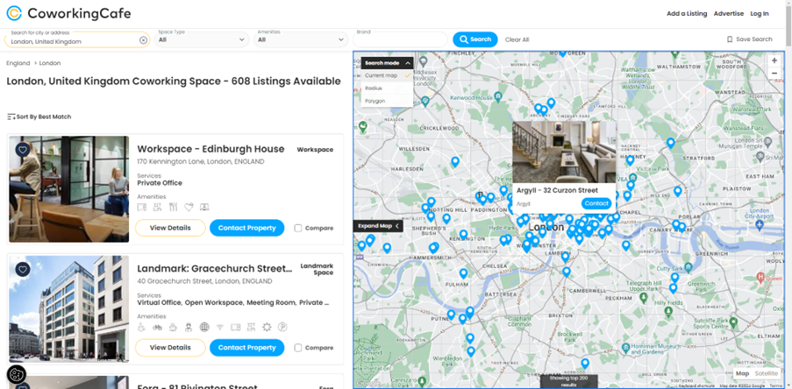This screenshot has width=792, height=389.
Task: Open the Landmark Gracechurch Street building photo
Action: click(69, 308)
